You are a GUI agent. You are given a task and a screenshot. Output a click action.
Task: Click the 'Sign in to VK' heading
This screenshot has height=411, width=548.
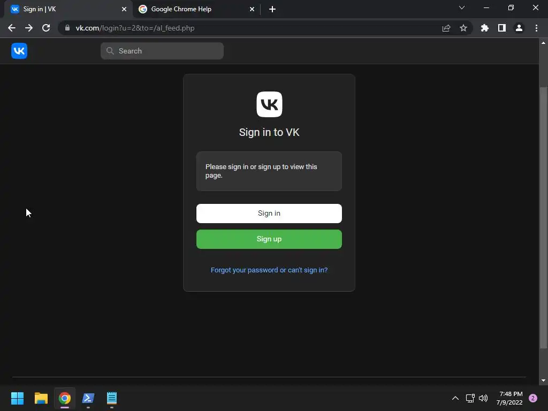[269, 132]
